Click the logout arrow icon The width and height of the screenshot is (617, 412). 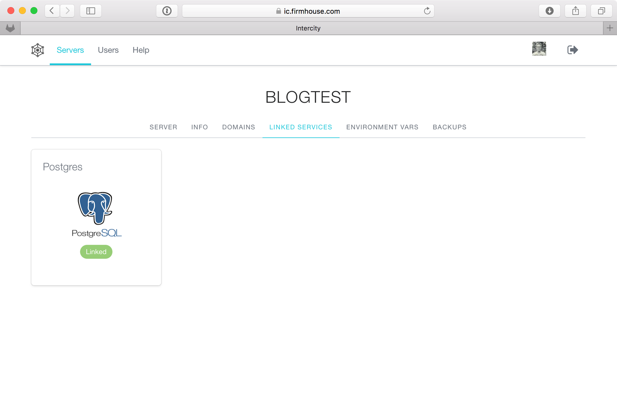[x=573, y=50]
